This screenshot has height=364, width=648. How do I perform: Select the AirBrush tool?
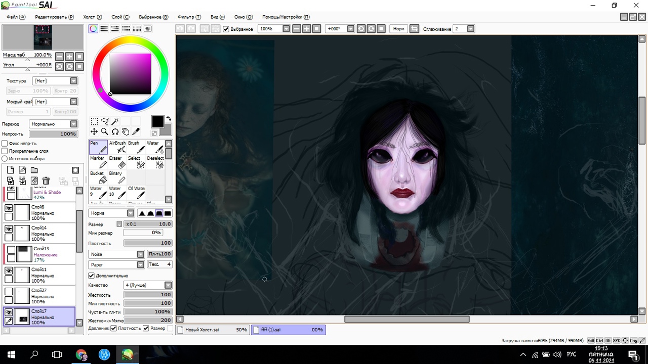tap(117, 147)
